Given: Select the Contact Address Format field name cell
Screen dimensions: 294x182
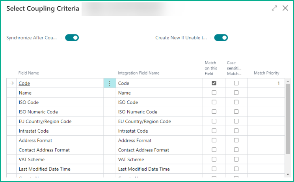Looking at the screenshot, I should point(60,150).
